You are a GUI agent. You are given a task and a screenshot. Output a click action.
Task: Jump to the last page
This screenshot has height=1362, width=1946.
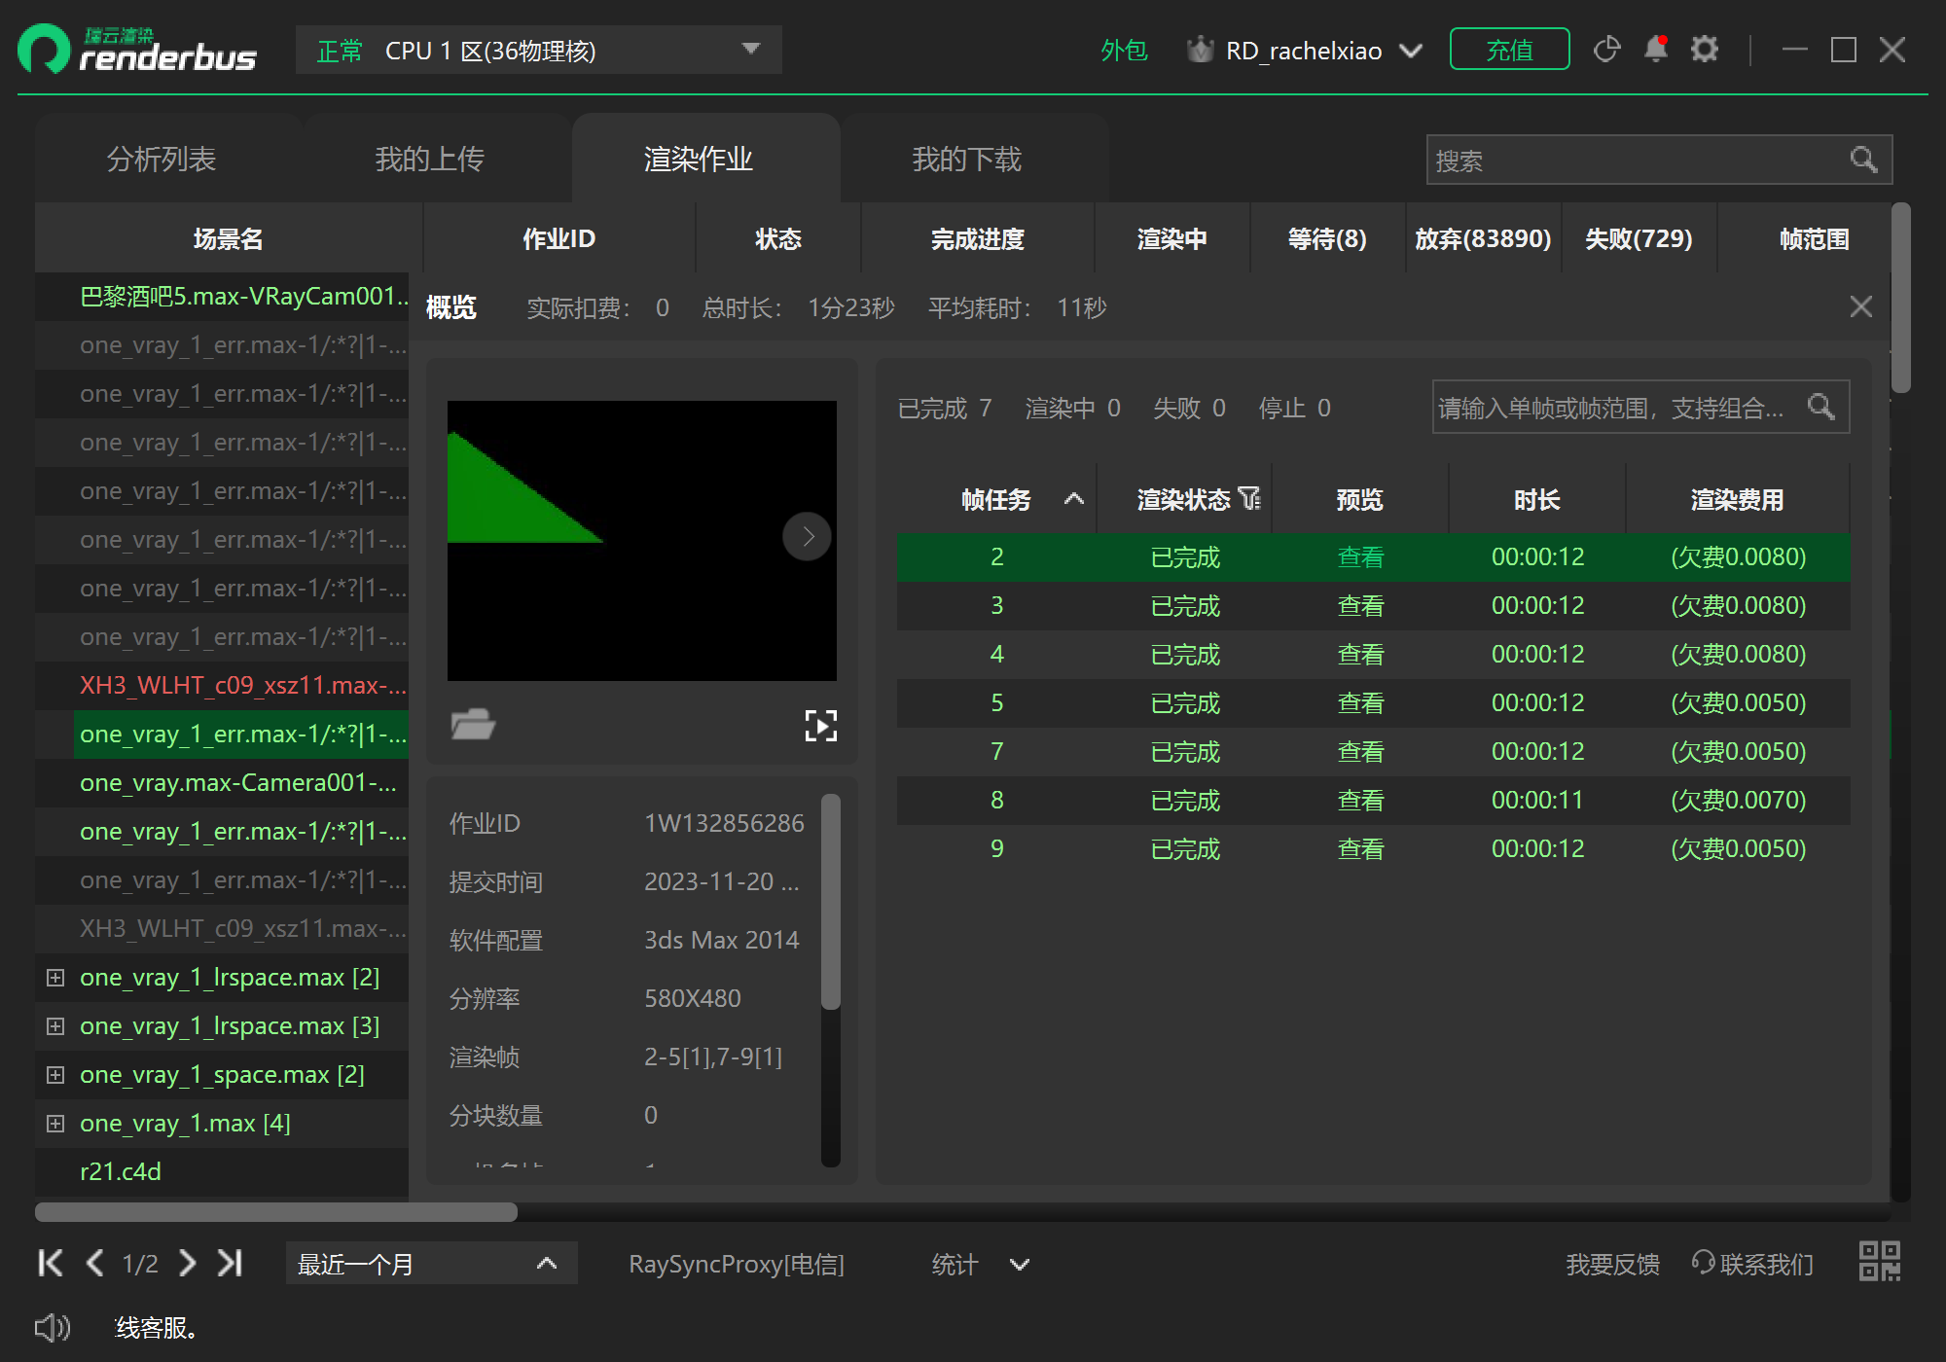coord(230,1263)
